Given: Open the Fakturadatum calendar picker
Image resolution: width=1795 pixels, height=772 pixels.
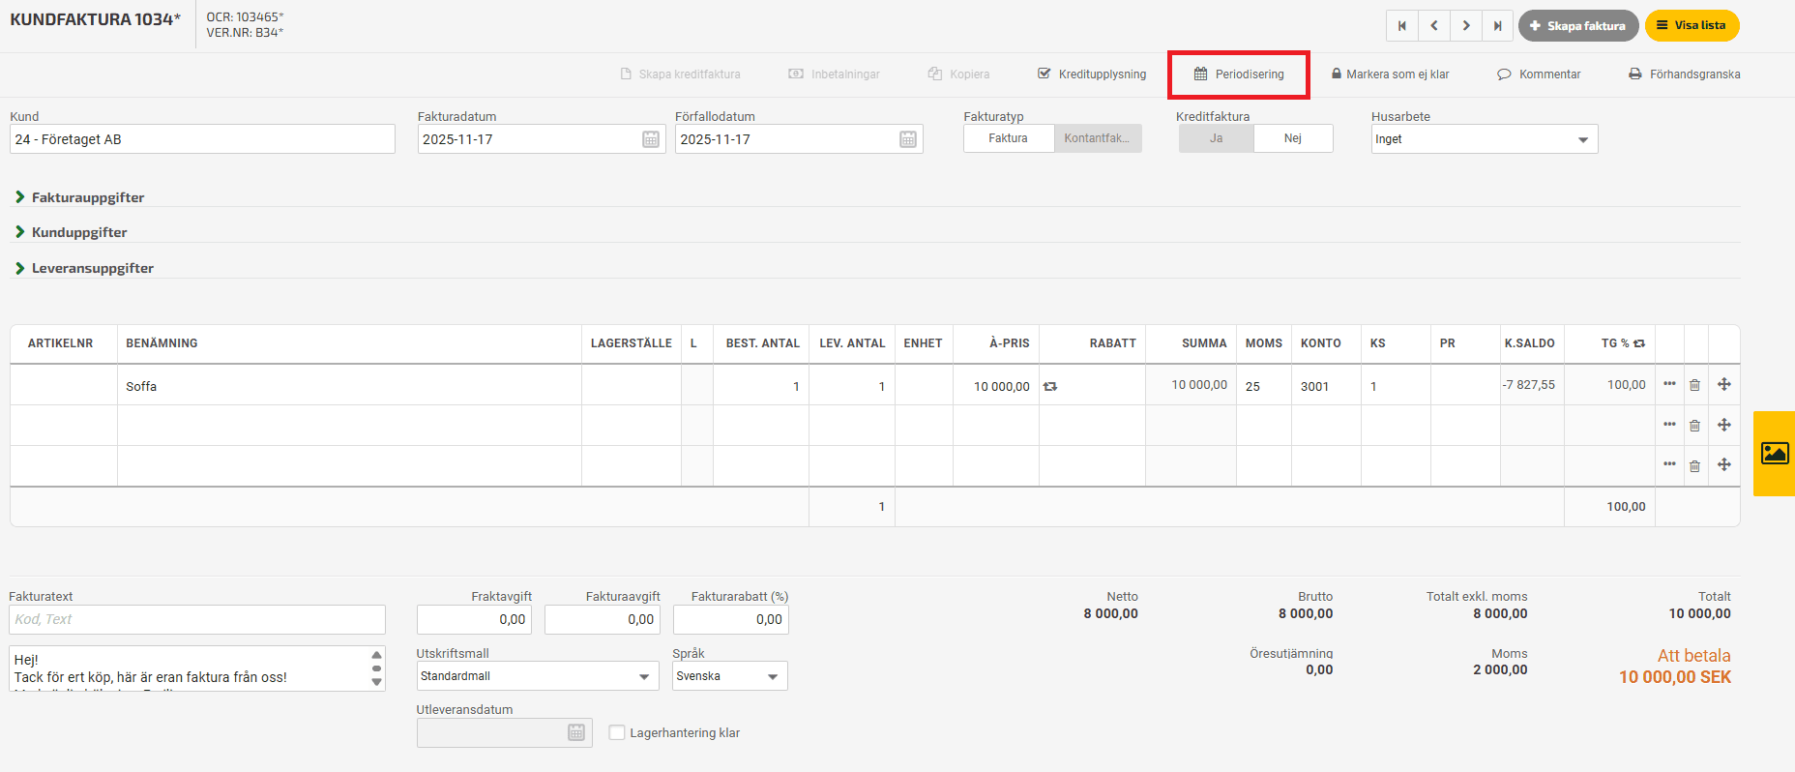Looking at the screenshot, I should click(x=651, y=139).
